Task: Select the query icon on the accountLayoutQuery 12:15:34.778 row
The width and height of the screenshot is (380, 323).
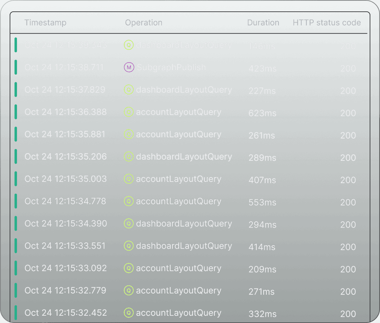Action: (x=129, y=201)
